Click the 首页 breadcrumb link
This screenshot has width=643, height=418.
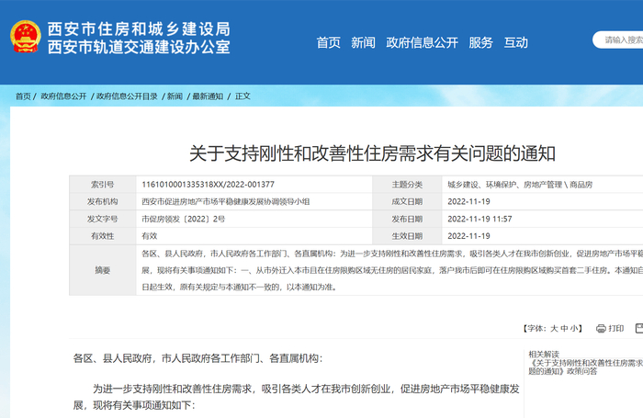23,96
